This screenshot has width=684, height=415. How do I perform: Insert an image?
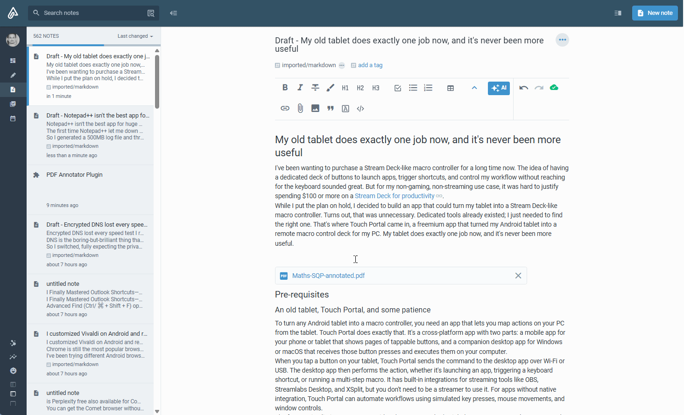(316, 108)
